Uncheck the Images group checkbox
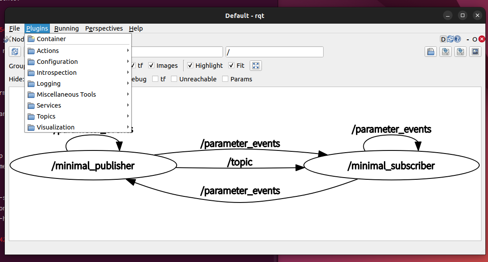The image size is (488, 262). coord(151,66)
